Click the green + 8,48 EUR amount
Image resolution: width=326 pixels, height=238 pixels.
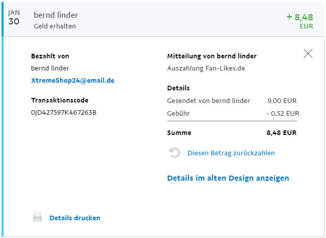point(300,19)
